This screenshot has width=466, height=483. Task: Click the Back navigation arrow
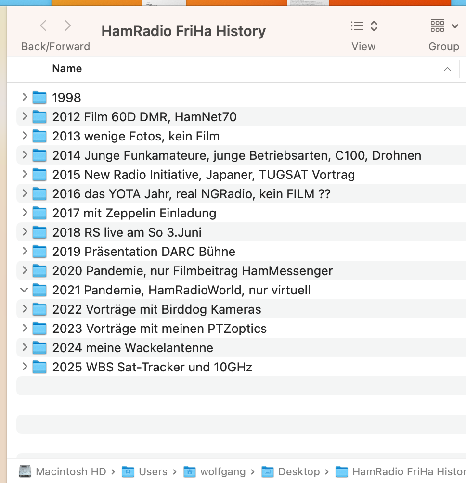coord(43,25)
